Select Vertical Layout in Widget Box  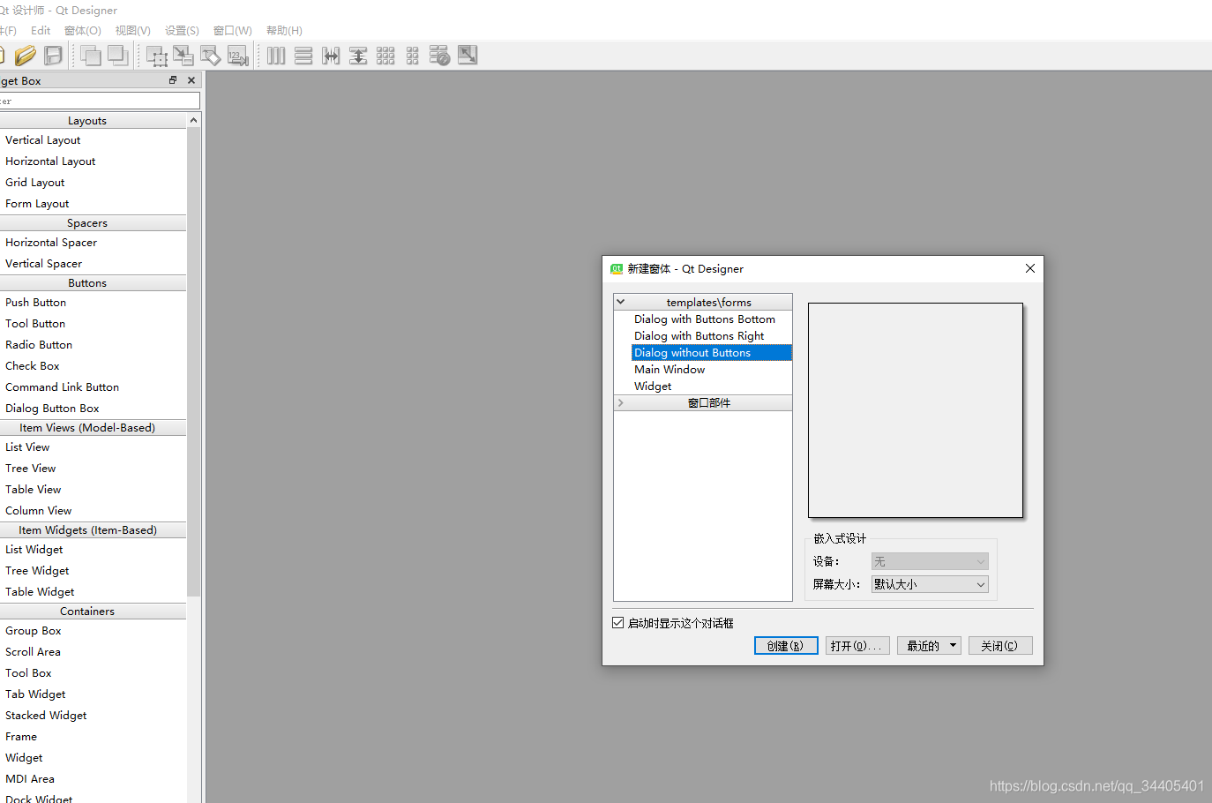[x=42, y=140]
